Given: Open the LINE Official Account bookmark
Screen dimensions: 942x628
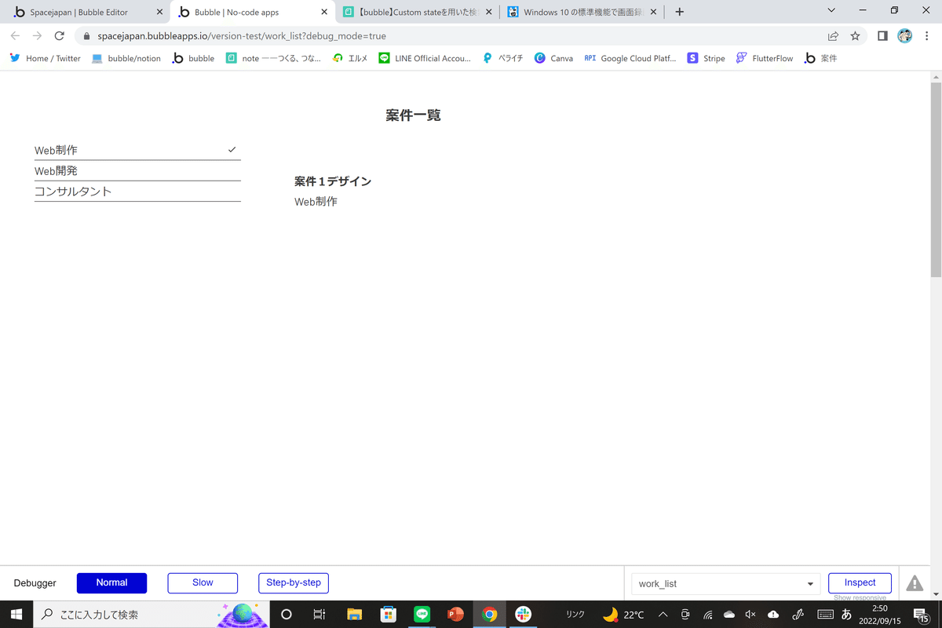Looking at the screenshot, I should (425, 58).
